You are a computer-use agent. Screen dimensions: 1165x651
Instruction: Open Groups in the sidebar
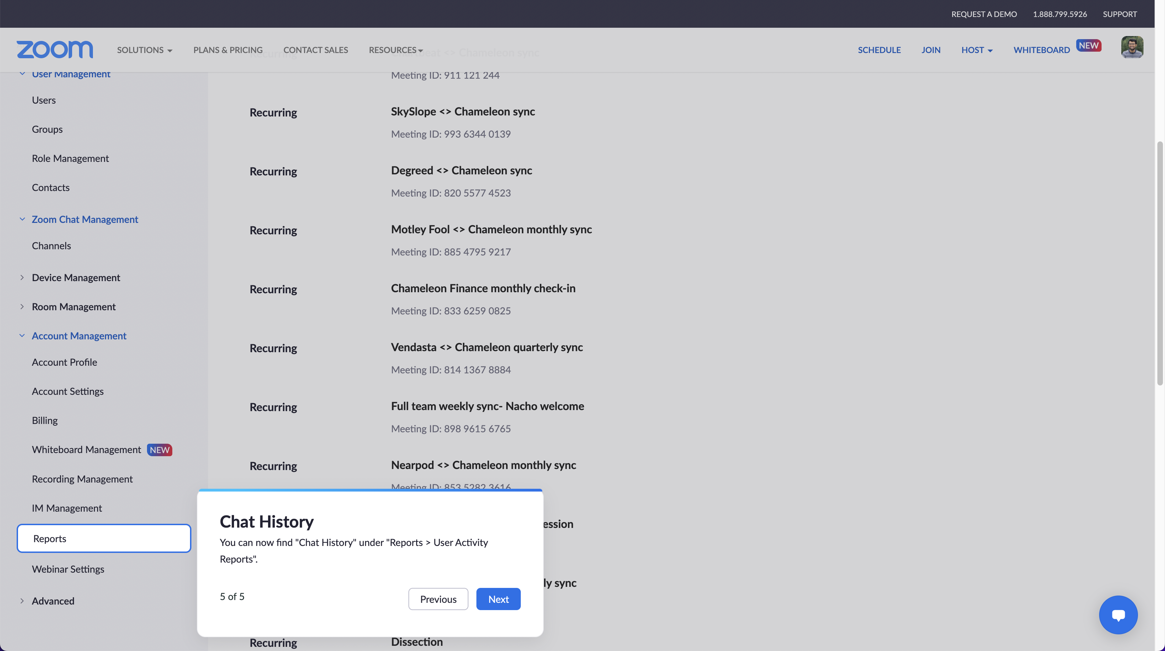[47, 129]
